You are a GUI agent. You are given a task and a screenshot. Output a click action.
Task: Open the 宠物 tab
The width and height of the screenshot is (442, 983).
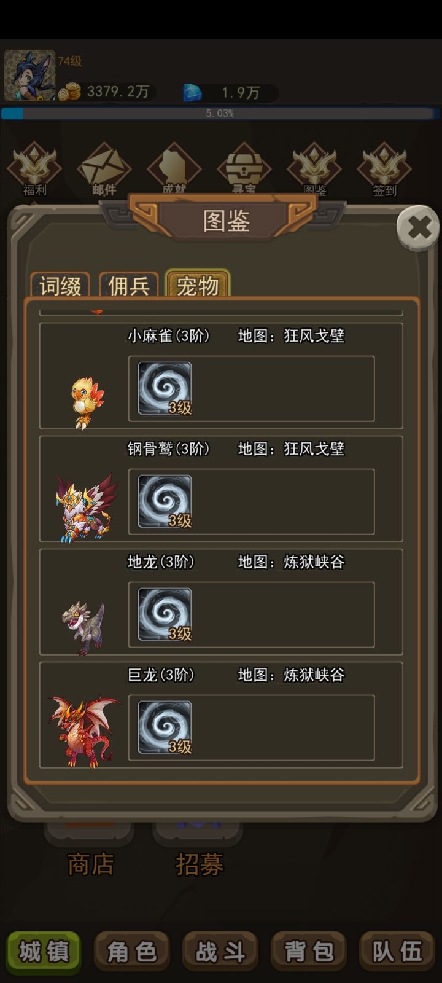pos(198,284)
